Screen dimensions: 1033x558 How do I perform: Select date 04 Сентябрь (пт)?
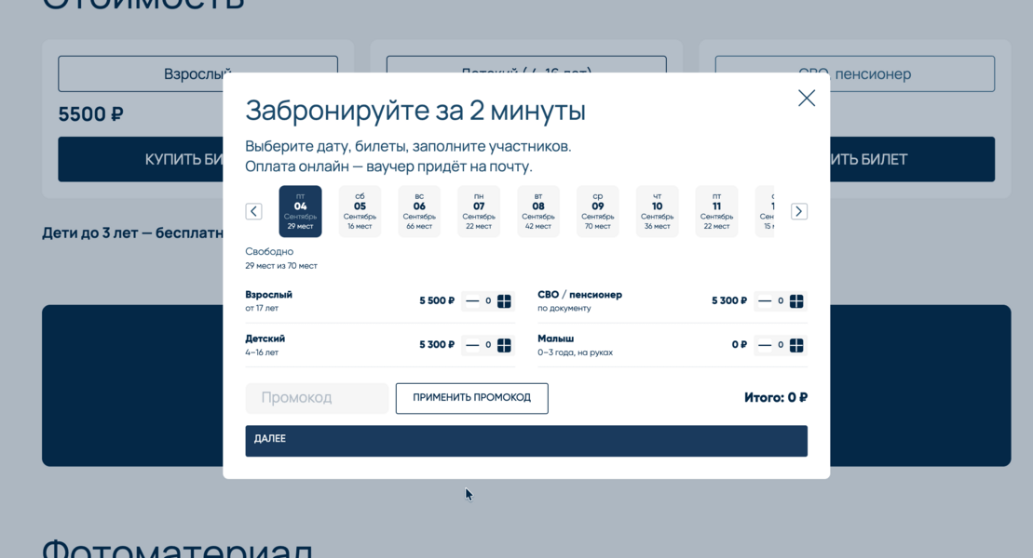click(x=301, y=211)
